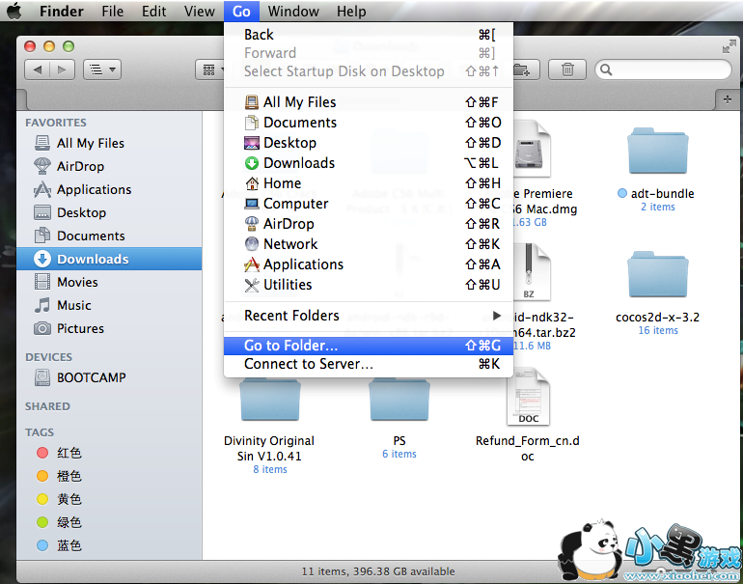Image resolution: width=743 pixels, height=584 pixels.
Task: Choose Downloads in the Go menu
Action: point(369,163)
